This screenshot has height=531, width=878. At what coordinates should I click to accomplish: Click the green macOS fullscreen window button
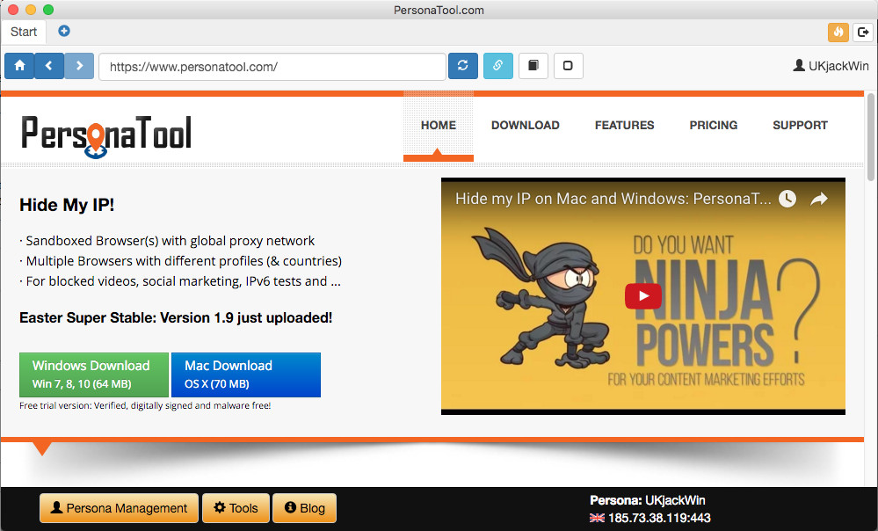[x=48, y=10]
